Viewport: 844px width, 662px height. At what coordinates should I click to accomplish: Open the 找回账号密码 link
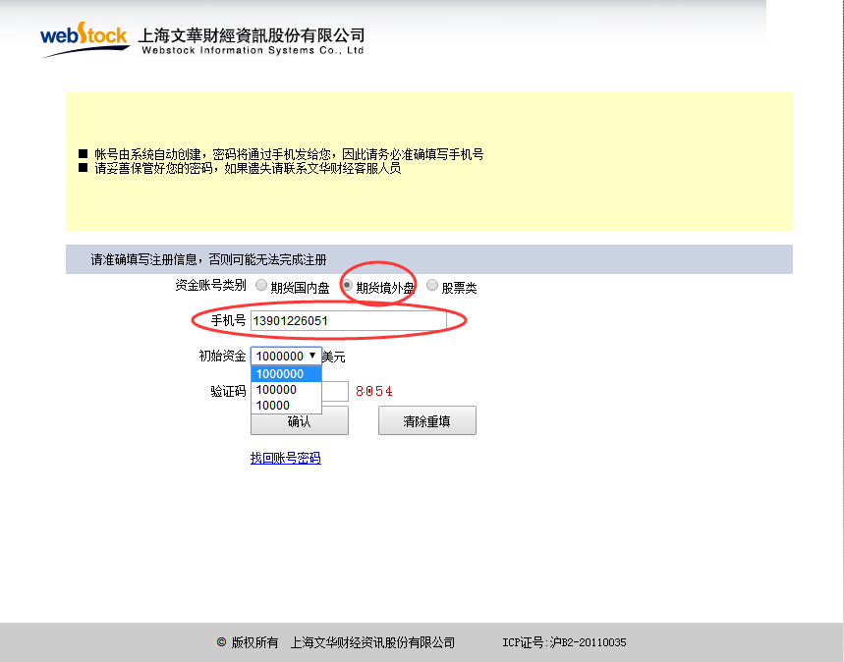tap(285, 458)
